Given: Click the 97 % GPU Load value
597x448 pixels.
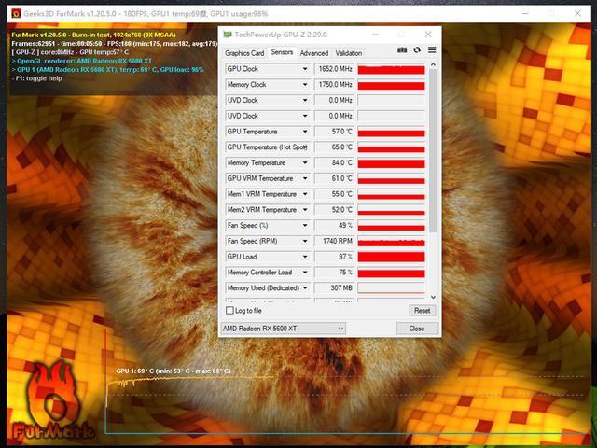Looking at the screenshot, I should tap(334, 257).
